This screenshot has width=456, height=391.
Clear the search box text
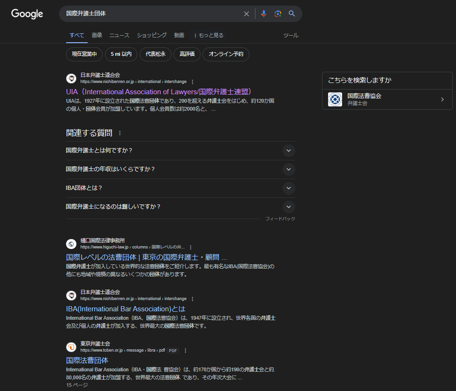coord(247,14)
